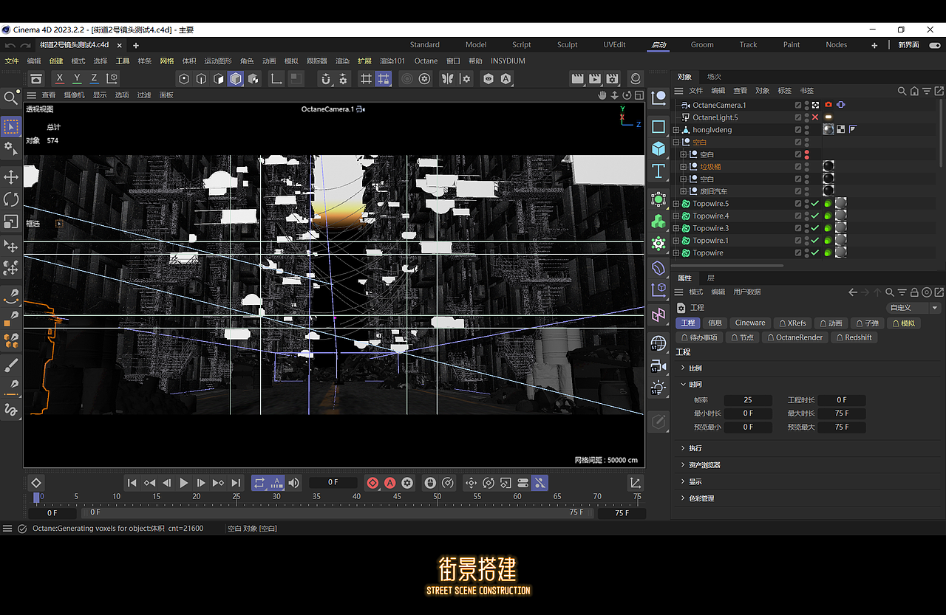Select the Scale tool

[10, 222]
